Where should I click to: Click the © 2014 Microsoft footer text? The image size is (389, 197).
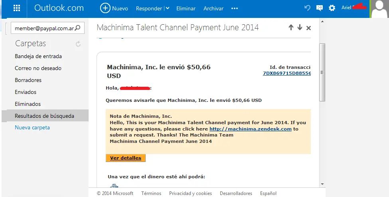[115, 193]
